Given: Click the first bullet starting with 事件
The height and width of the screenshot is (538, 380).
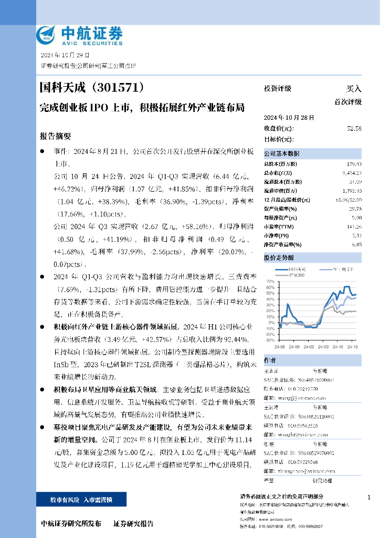Looking at the screenshot, I should coord(153,158).
